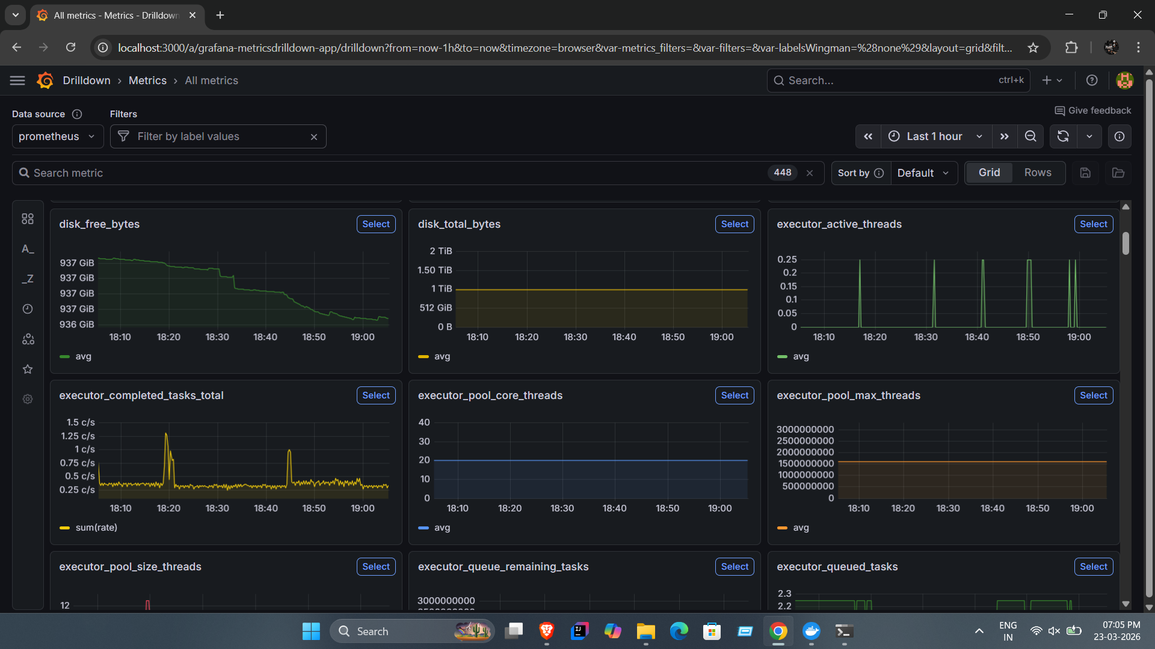The width and height of the screenshot is (1155, 649).
Task: Click the Data source info icon
Action: coord(77,114)
